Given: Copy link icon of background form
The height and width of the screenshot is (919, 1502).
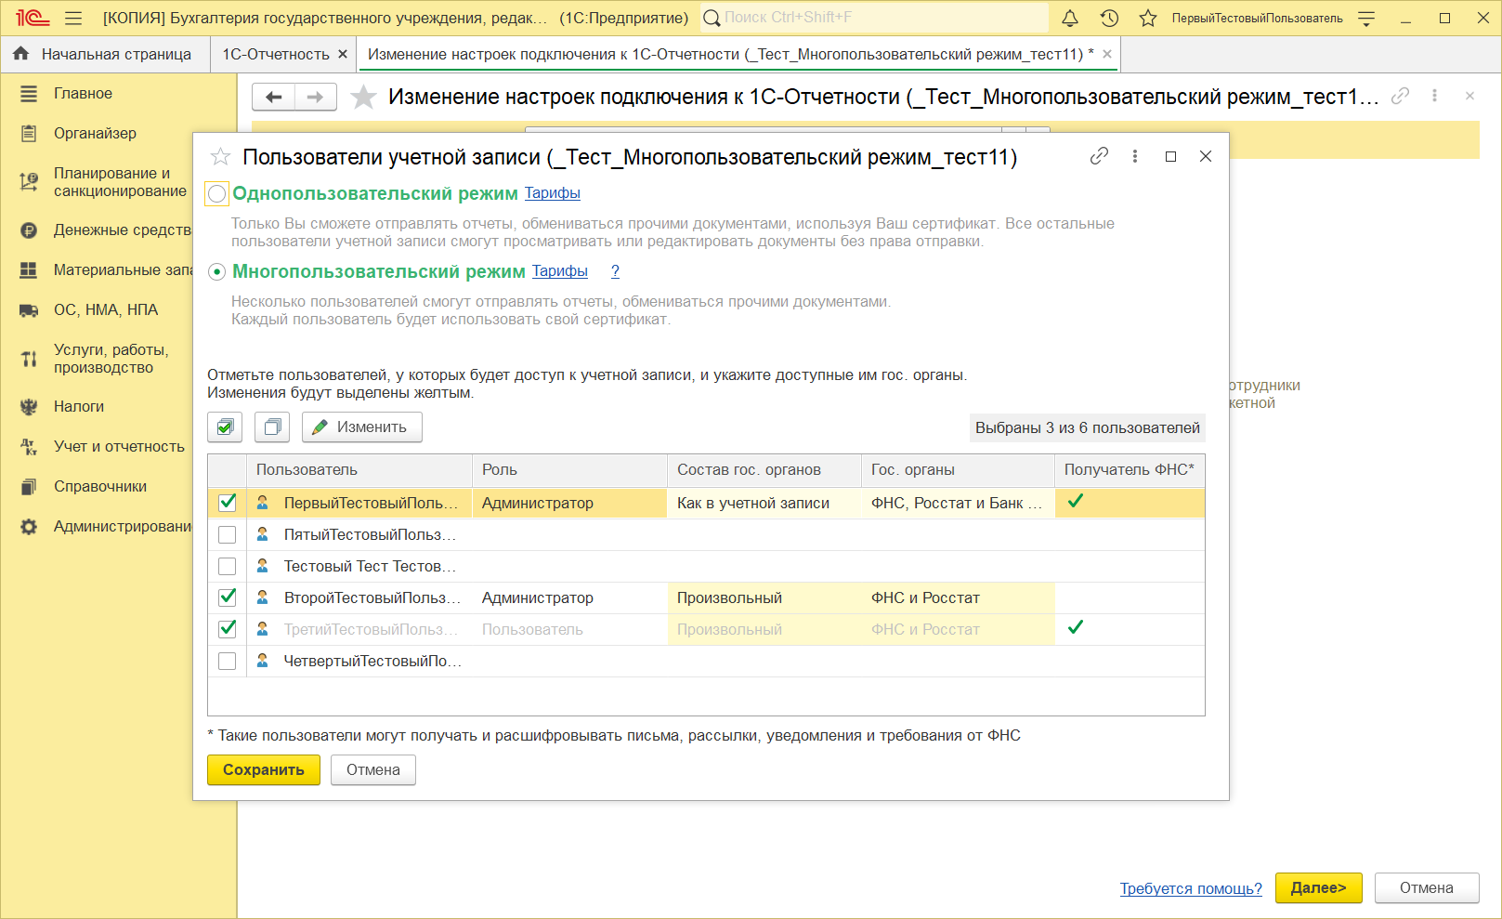Looking at the screenshot, I should click(1400, 95).
